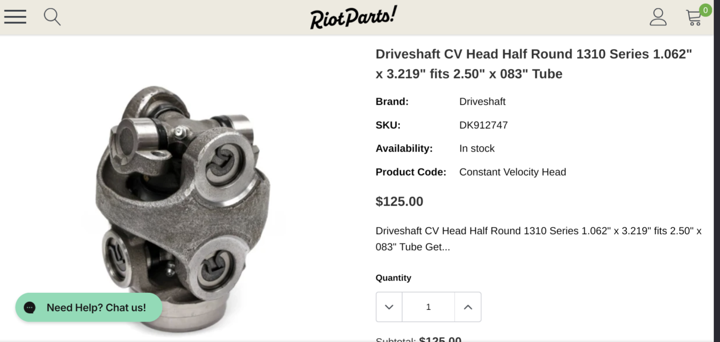This screenshot has height=342, width=720.
Task: Go to the RiotParts! logo homepage
Action: click(353, 17)
